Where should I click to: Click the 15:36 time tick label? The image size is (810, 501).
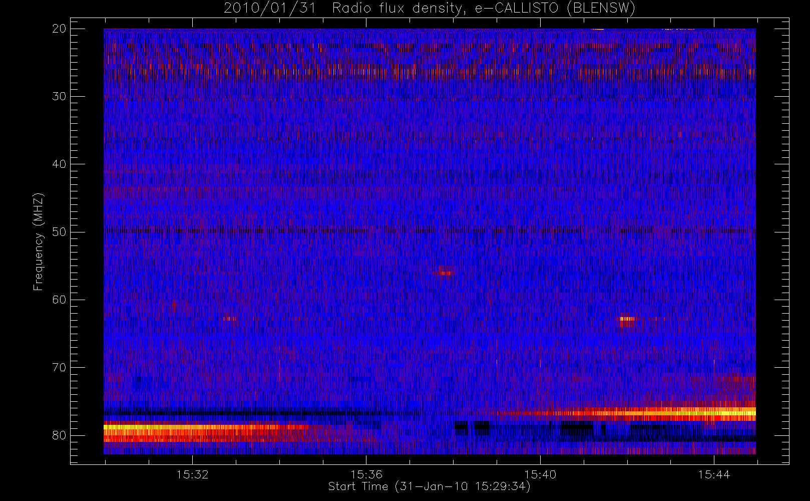(x=366, y=474)
